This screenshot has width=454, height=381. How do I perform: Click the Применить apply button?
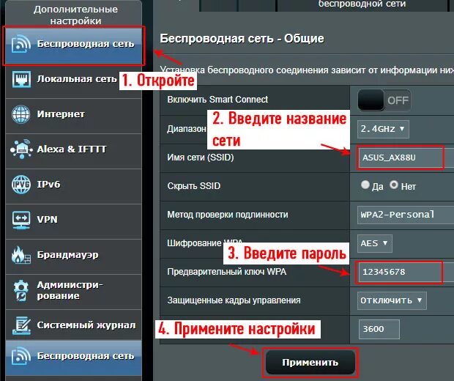(310, 363)
